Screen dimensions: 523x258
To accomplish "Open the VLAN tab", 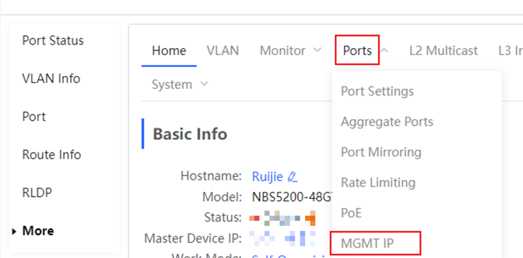I will 222,51.
